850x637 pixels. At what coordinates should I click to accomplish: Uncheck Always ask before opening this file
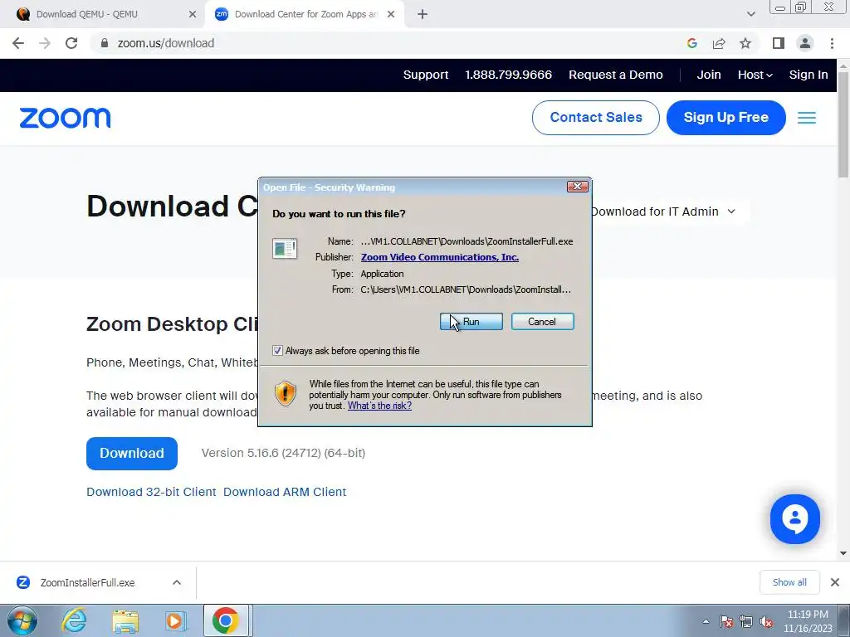click(x=277, y=351)
